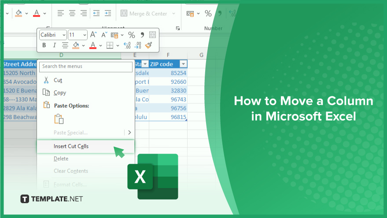Image resolution: width=387 pixels, height=218 pixels.
Task: Select cell with ZIP 85254
Action: click(x=168, y=73)
